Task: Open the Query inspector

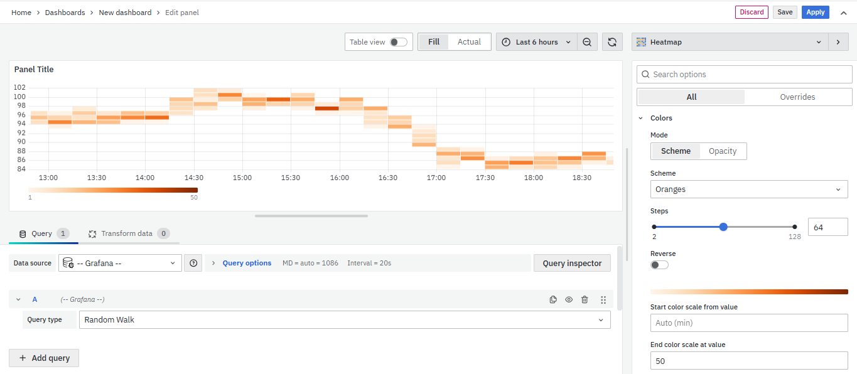Action: tap(571, 264)
